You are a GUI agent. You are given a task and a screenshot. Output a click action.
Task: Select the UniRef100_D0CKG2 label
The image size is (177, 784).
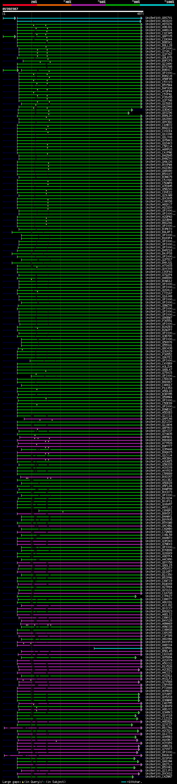point(159,774)
